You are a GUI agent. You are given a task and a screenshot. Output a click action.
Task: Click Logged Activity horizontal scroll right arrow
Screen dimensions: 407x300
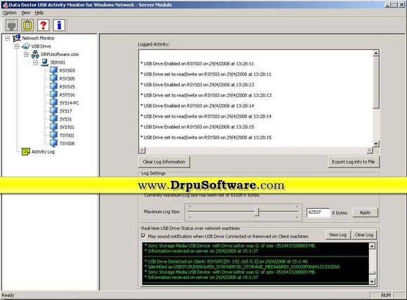click(x=369, y=150)
